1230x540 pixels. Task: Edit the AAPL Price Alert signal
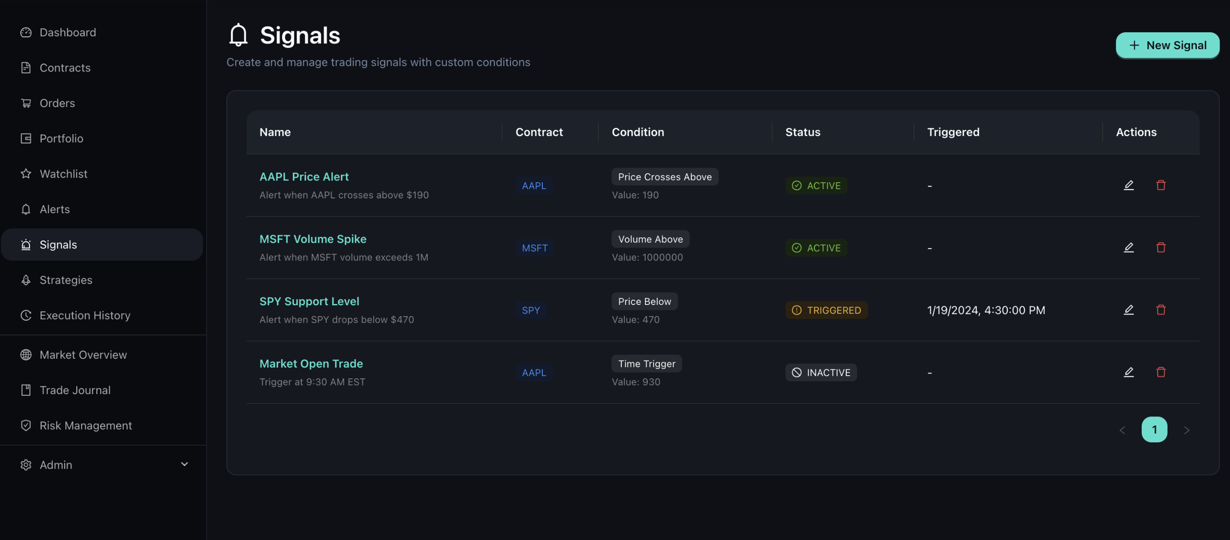[x=1128, y=185]
